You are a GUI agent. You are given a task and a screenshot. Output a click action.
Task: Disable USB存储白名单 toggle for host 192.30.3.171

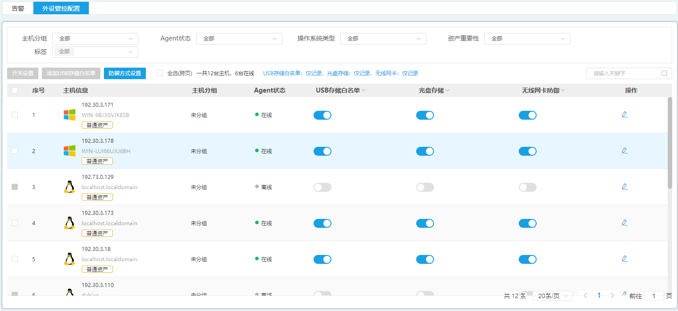pyautogui.click(x=322, y=115)
